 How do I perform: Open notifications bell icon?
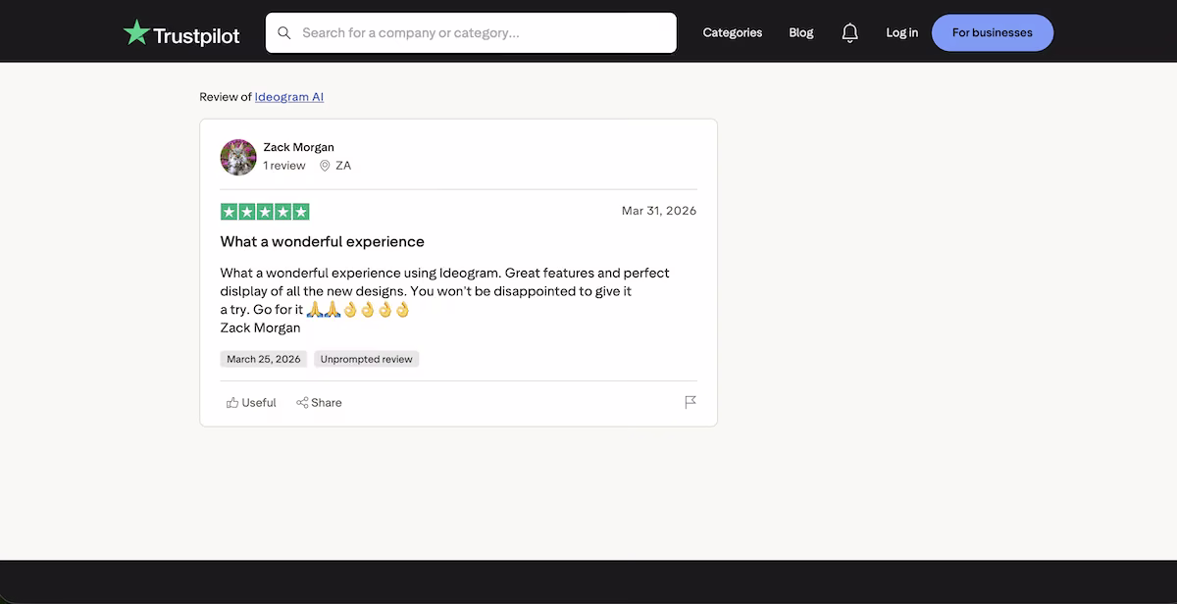[x=850, y=33]
